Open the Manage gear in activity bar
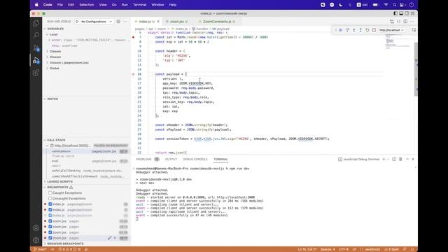Screen dimensions: 448x252 36,240
